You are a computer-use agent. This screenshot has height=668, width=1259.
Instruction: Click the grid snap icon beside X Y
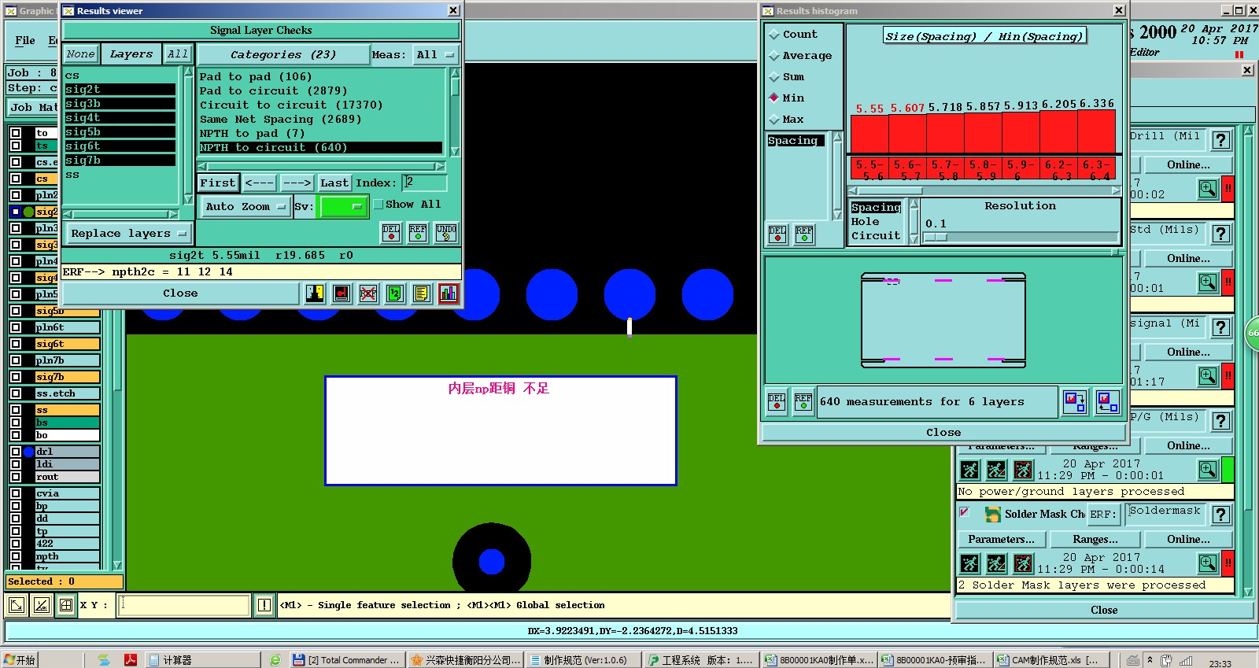point(66,605)
